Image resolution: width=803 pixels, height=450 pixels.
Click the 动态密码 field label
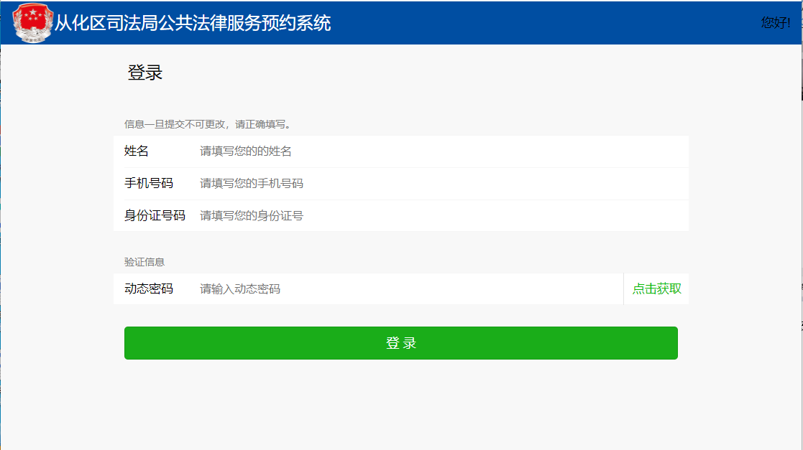coord(149,289)
